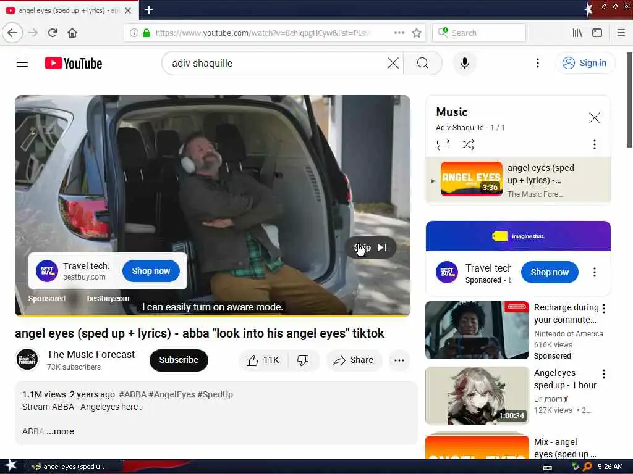
Task: Click the keyboard icon in system tray
Action: click(x=548, y=467)
